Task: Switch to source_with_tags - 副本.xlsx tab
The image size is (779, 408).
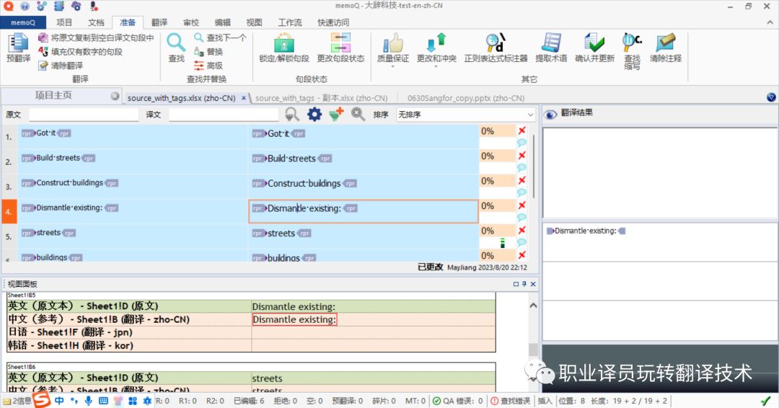Action: (321, 98)
